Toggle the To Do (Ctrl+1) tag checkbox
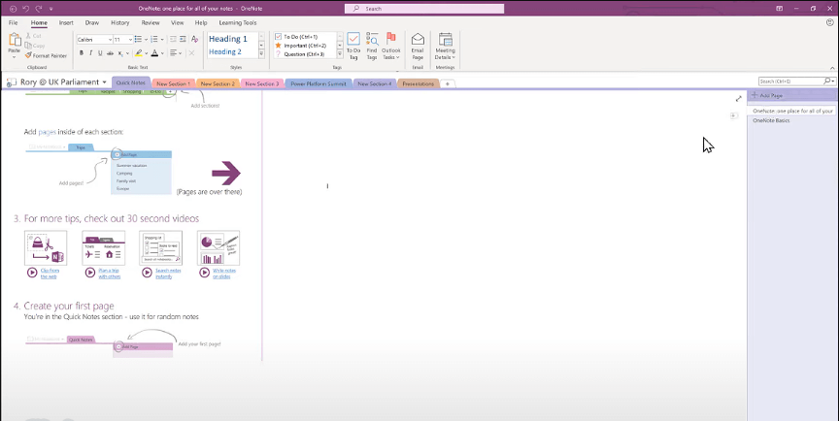839x421 pixels. 279,37
